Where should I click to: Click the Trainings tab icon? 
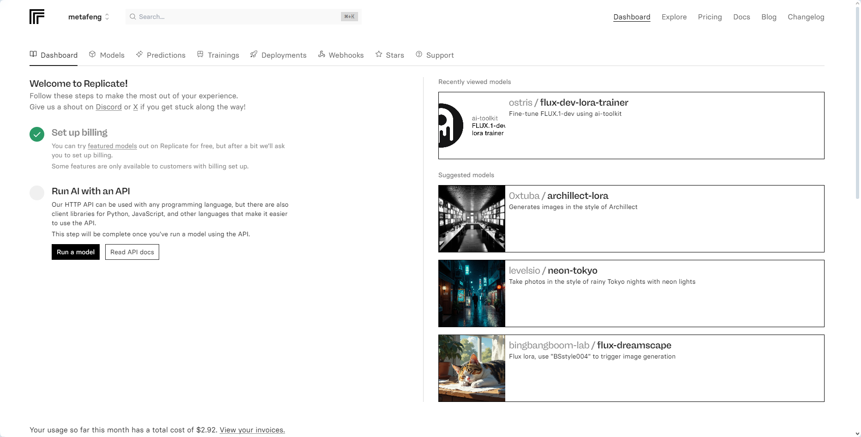coord(200,54)
